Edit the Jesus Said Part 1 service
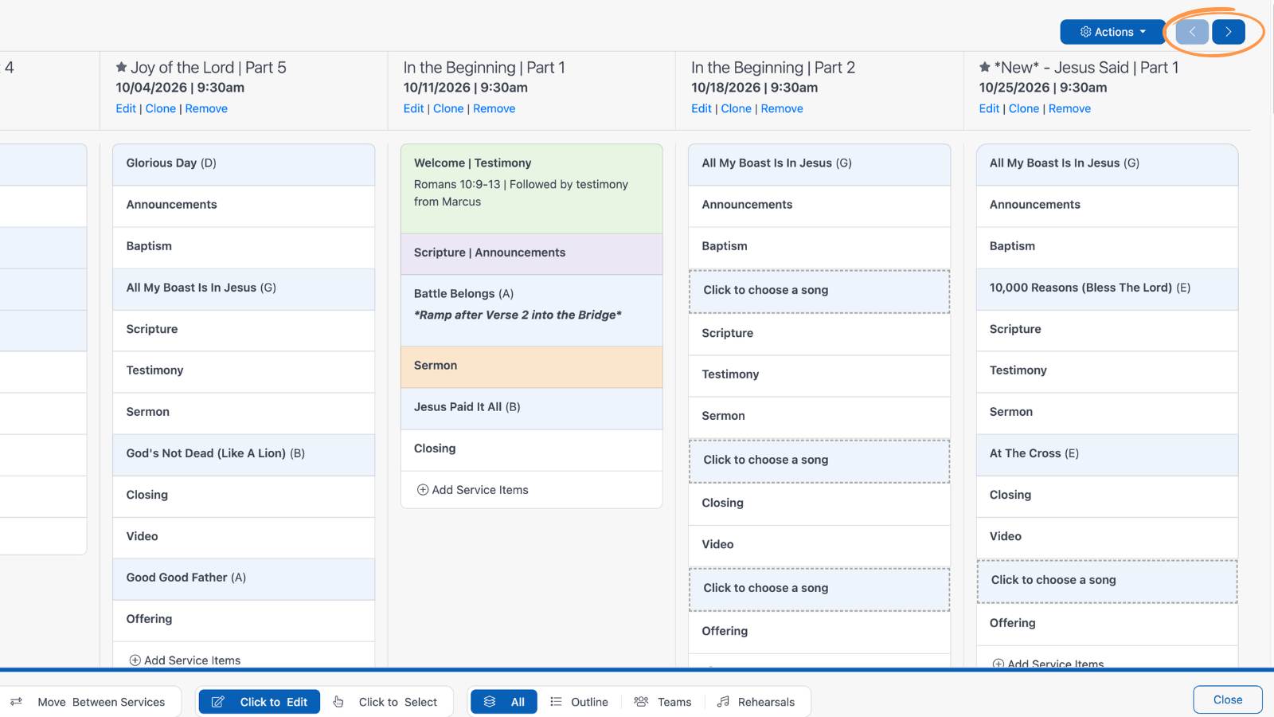The width and height of the screenshot is (1274, 717). pos(989,108)
